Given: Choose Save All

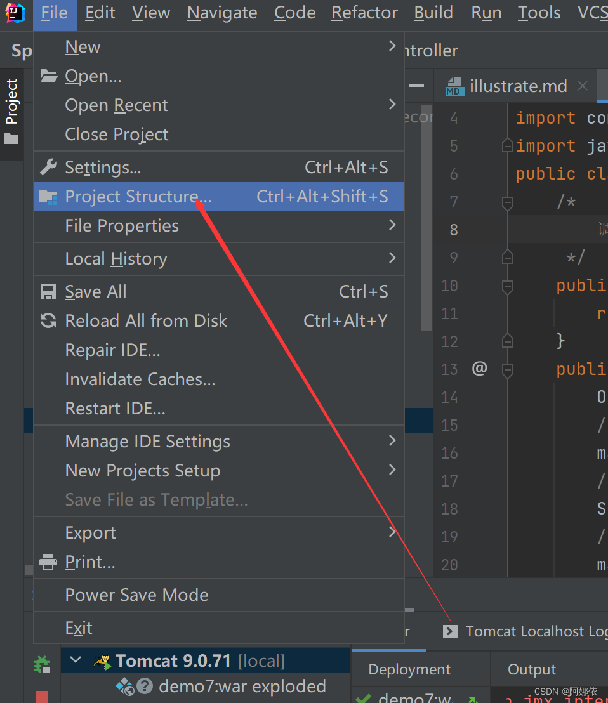Looking at the screenshot, I should coord(219,291).
